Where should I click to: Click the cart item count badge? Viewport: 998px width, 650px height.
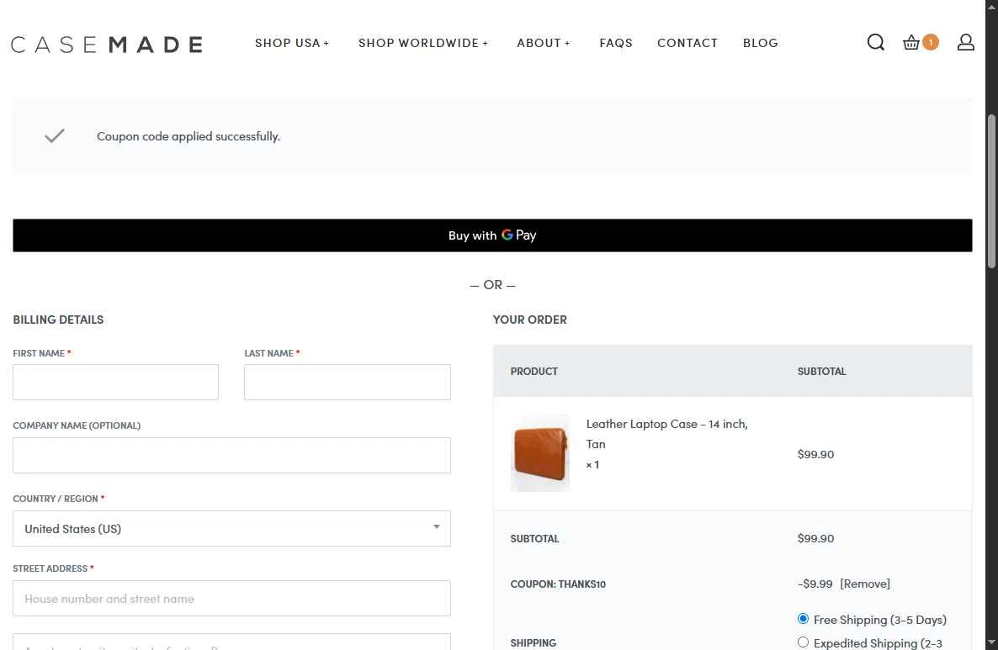[931, 42]
